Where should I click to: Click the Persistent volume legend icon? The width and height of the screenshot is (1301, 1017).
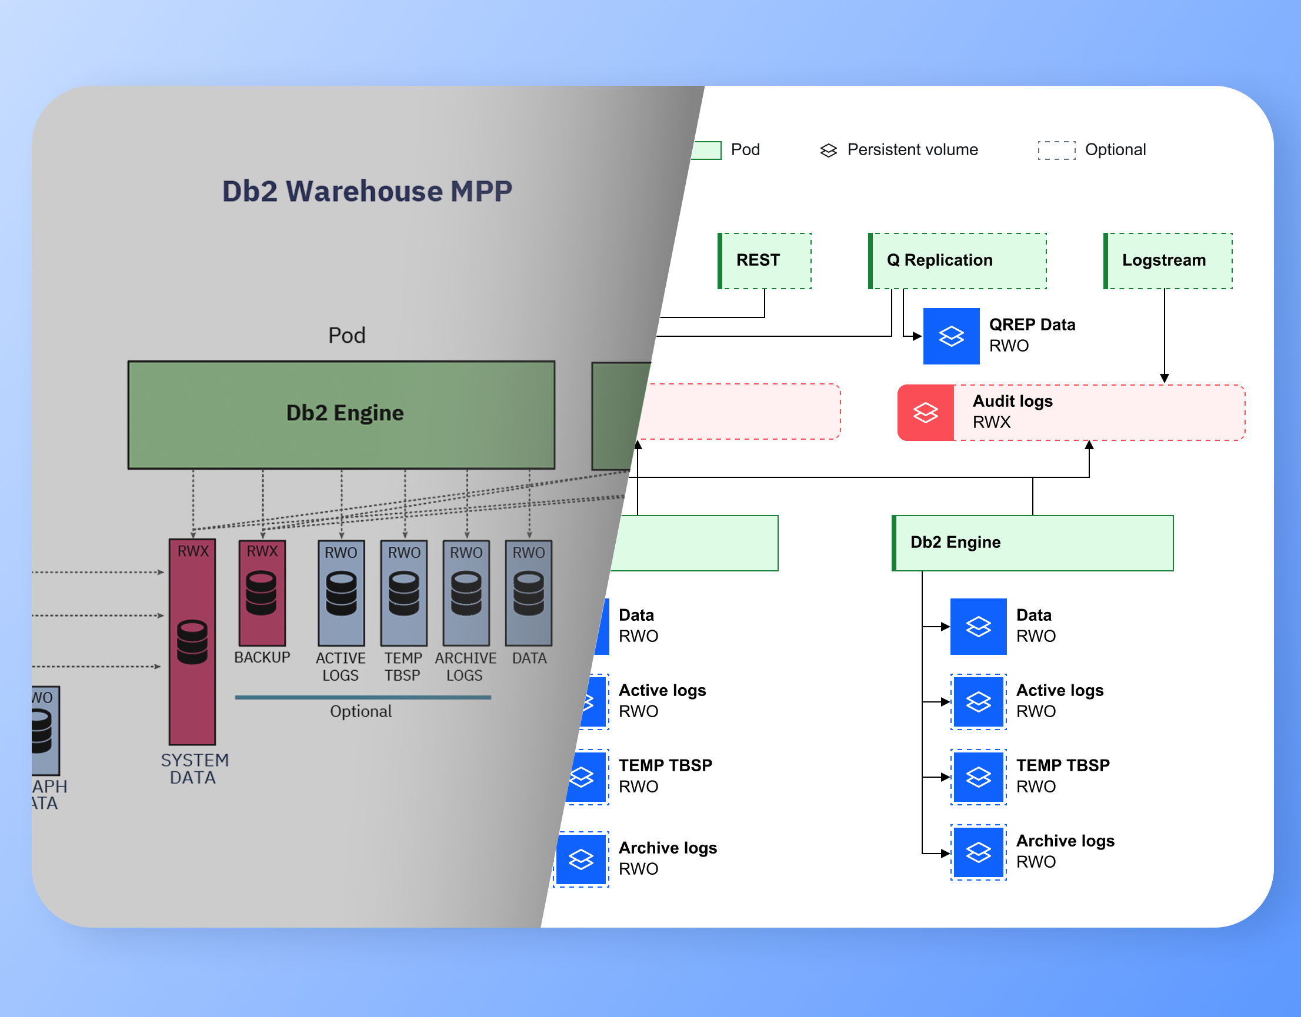point(828,150)
